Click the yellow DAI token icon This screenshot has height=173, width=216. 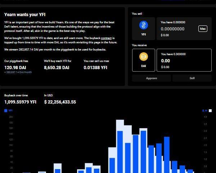click(144, 57)
